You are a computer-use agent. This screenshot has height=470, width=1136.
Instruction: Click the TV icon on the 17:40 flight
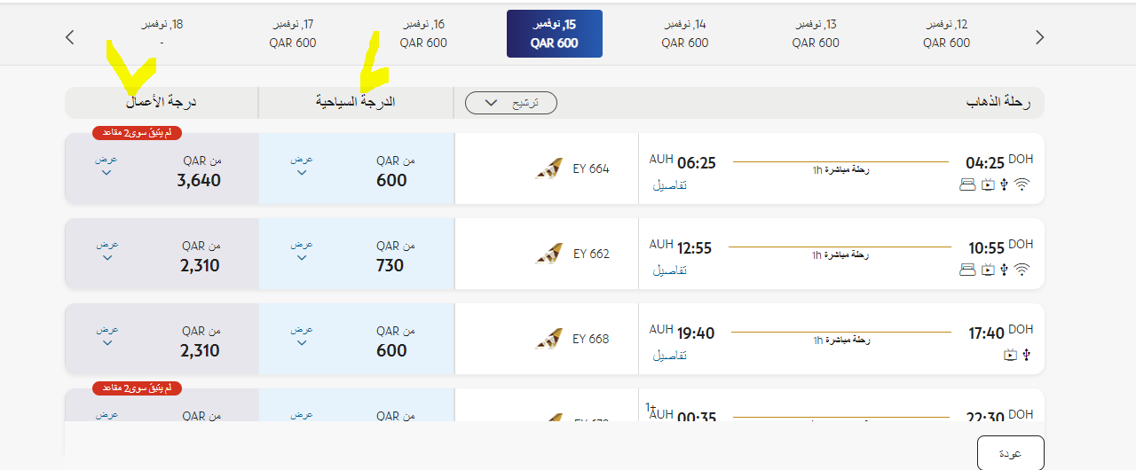tap(1010, 355)
